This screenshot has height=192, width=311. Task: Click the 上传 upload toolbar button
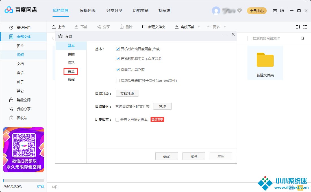[58, 27]
